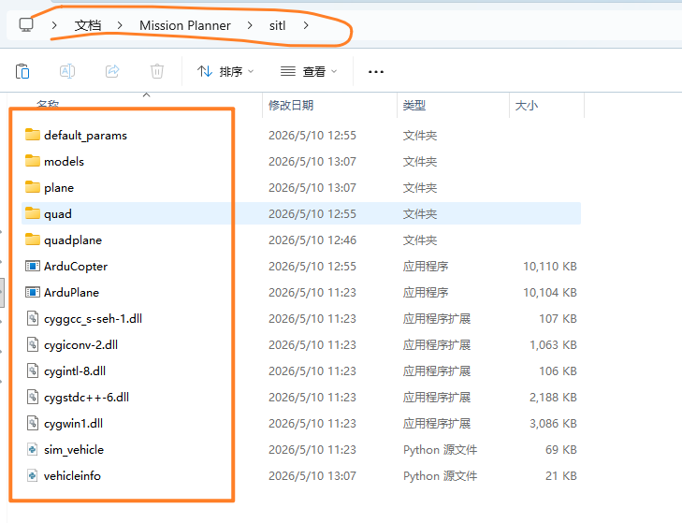
Task: Click the cygiconv-2.dll file icon
Action: (x=33, y=344)
